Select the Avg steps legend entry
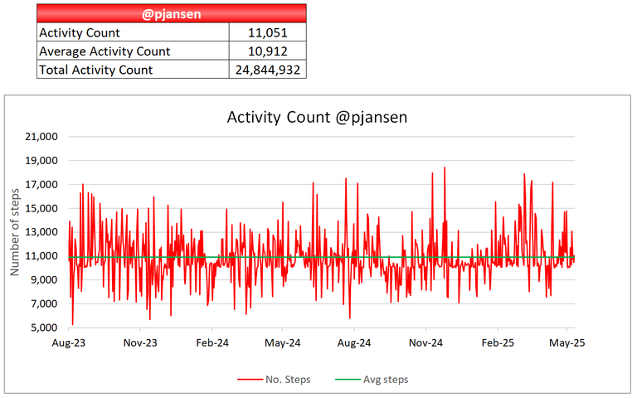Viewport: 637px width, 398px height. pos(372,379)
